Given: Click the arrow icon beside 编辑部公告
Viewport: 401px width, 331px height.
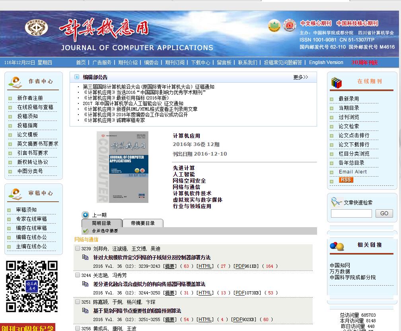Looking at the screenshot, I should pyautogui.click(x=76, y=77).
